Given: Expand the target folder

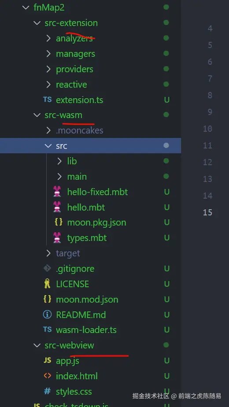Looking at the screenshot, I should [x=48, y=253].
